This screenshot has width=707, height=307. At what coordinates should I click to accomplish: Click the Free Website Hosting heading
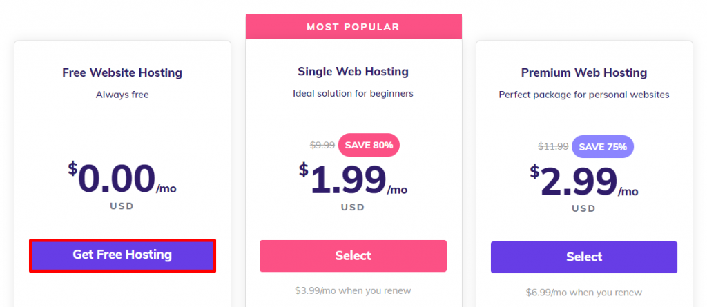(x=122, y=72)
